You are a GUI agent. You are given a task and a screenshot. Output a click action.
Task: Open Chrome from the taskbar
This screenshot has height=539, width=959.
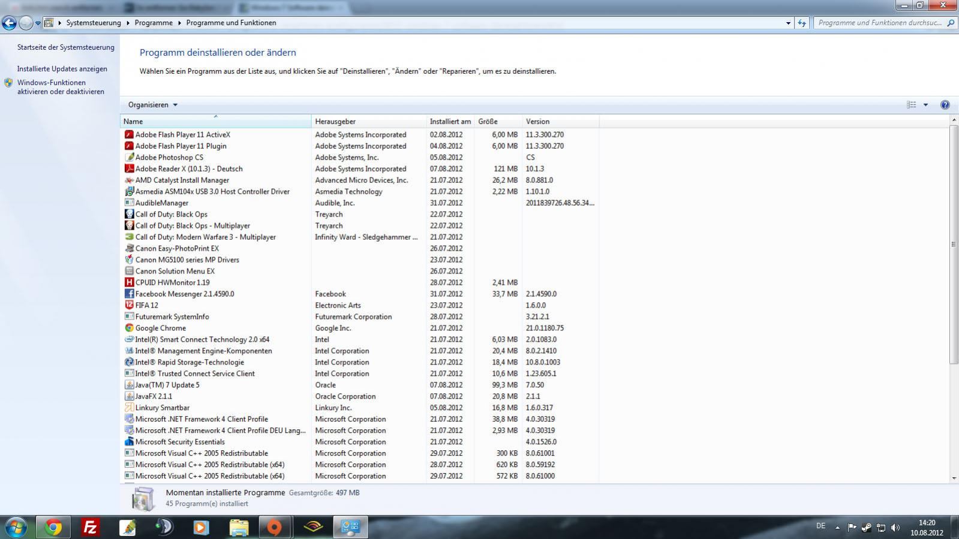(53, 528)
